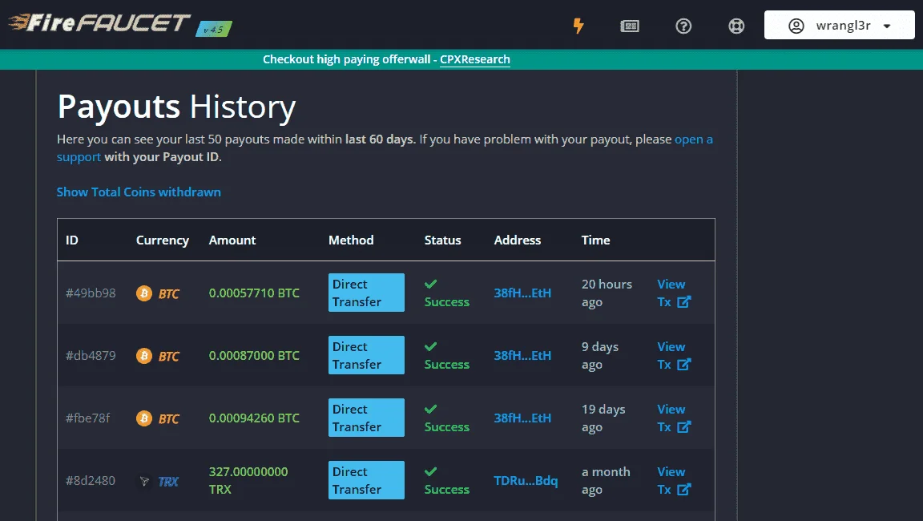Open address TDRu...Bdq in TRX row

tap(526, 480)
